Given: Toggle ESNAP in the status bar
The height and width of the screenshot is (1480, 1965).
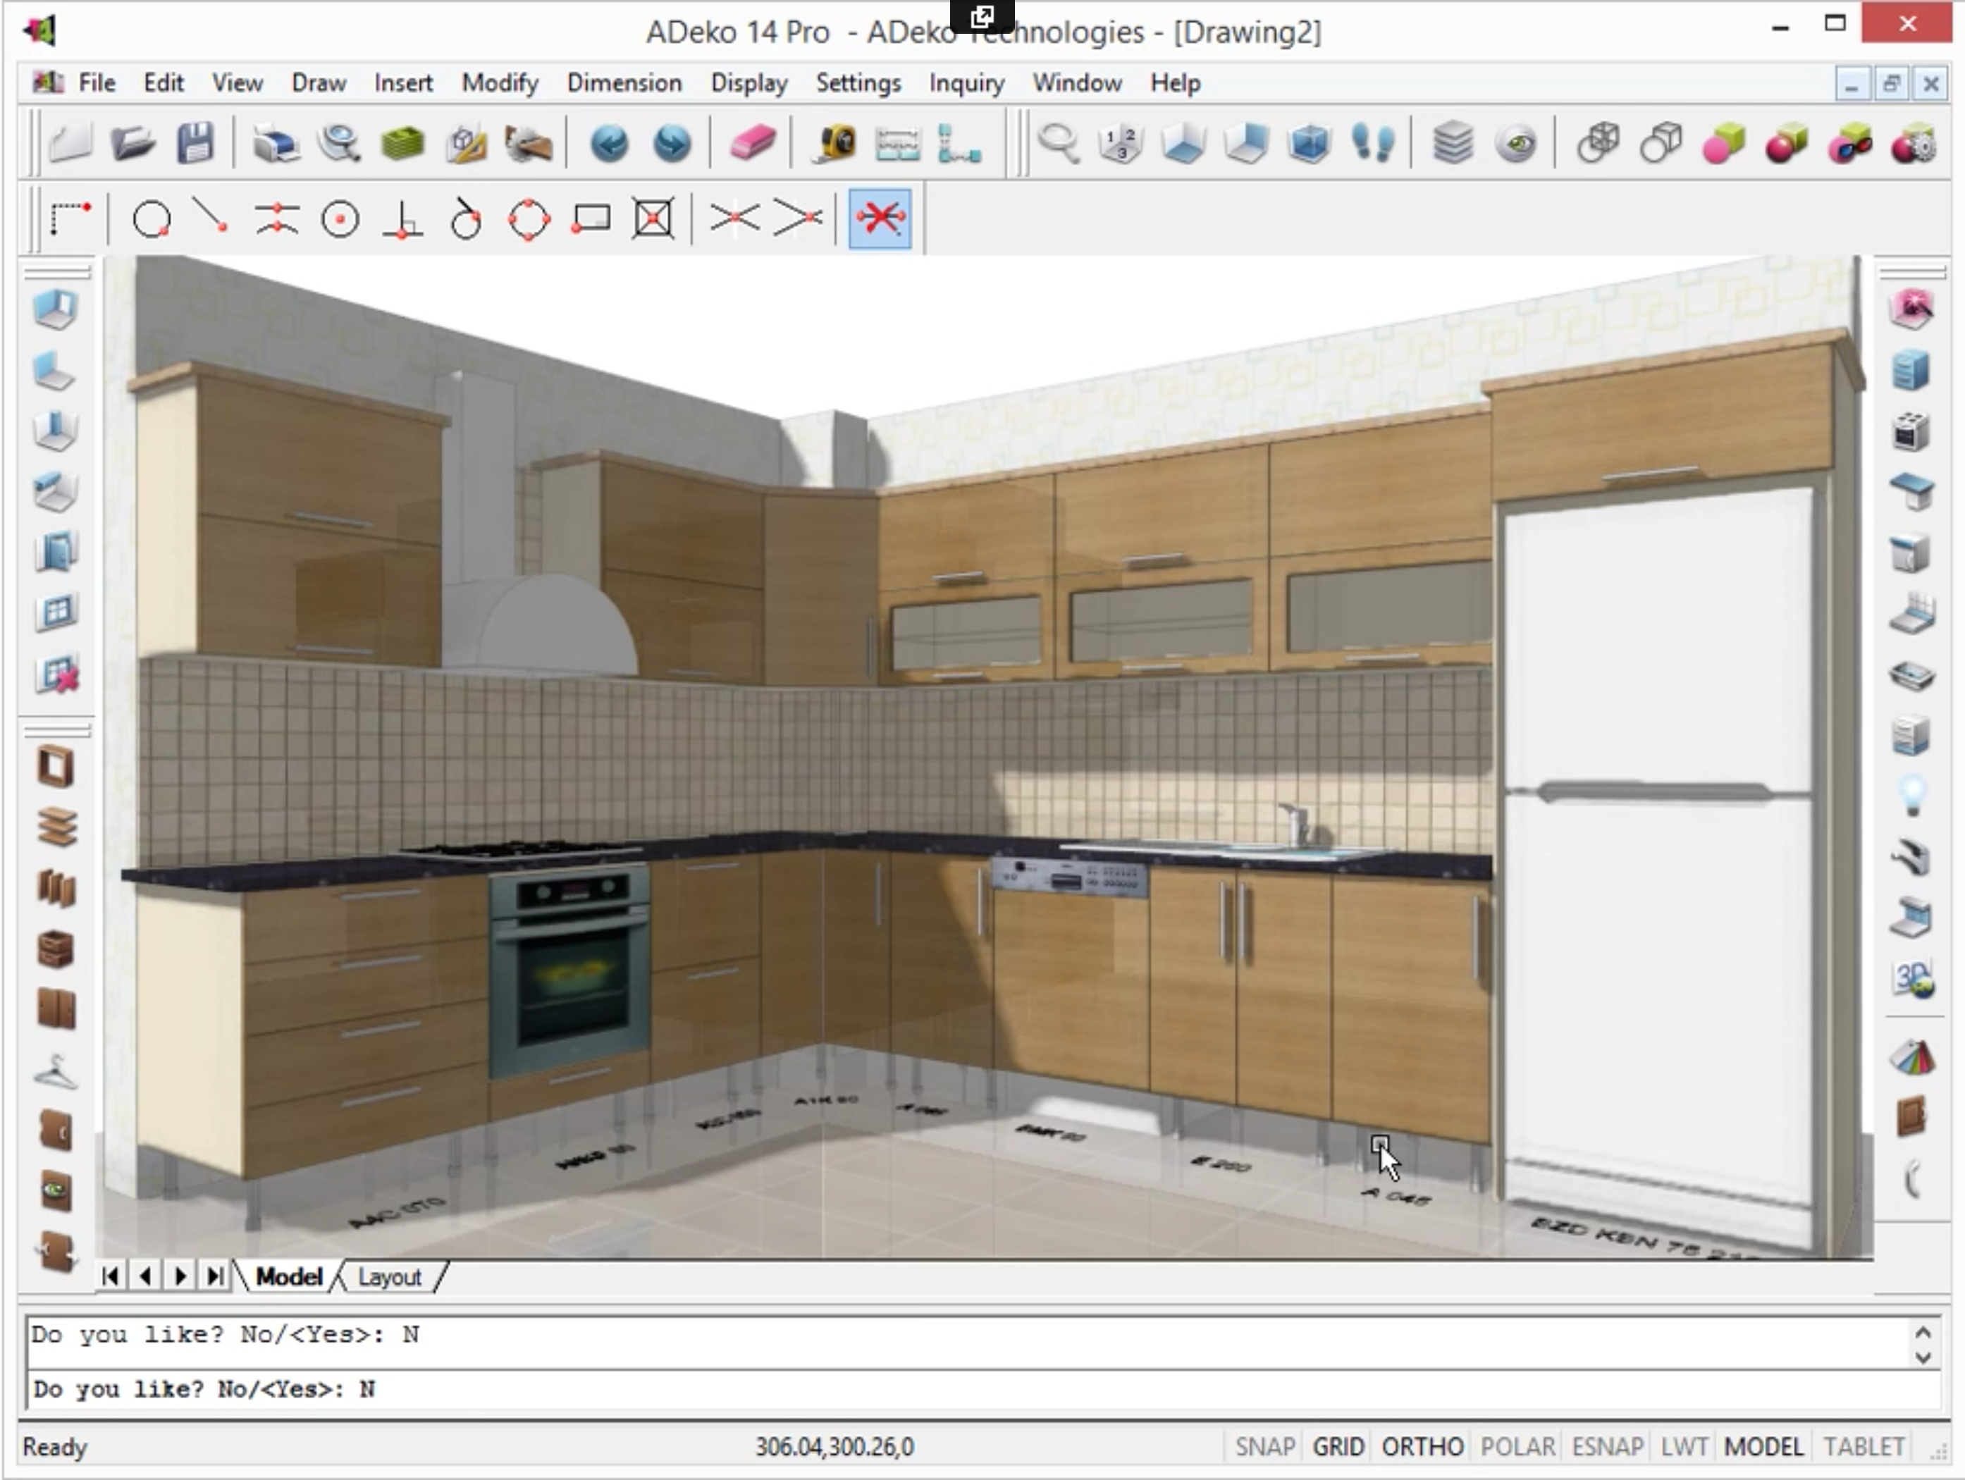Looking at the screenshot, I should 1607,1446.
